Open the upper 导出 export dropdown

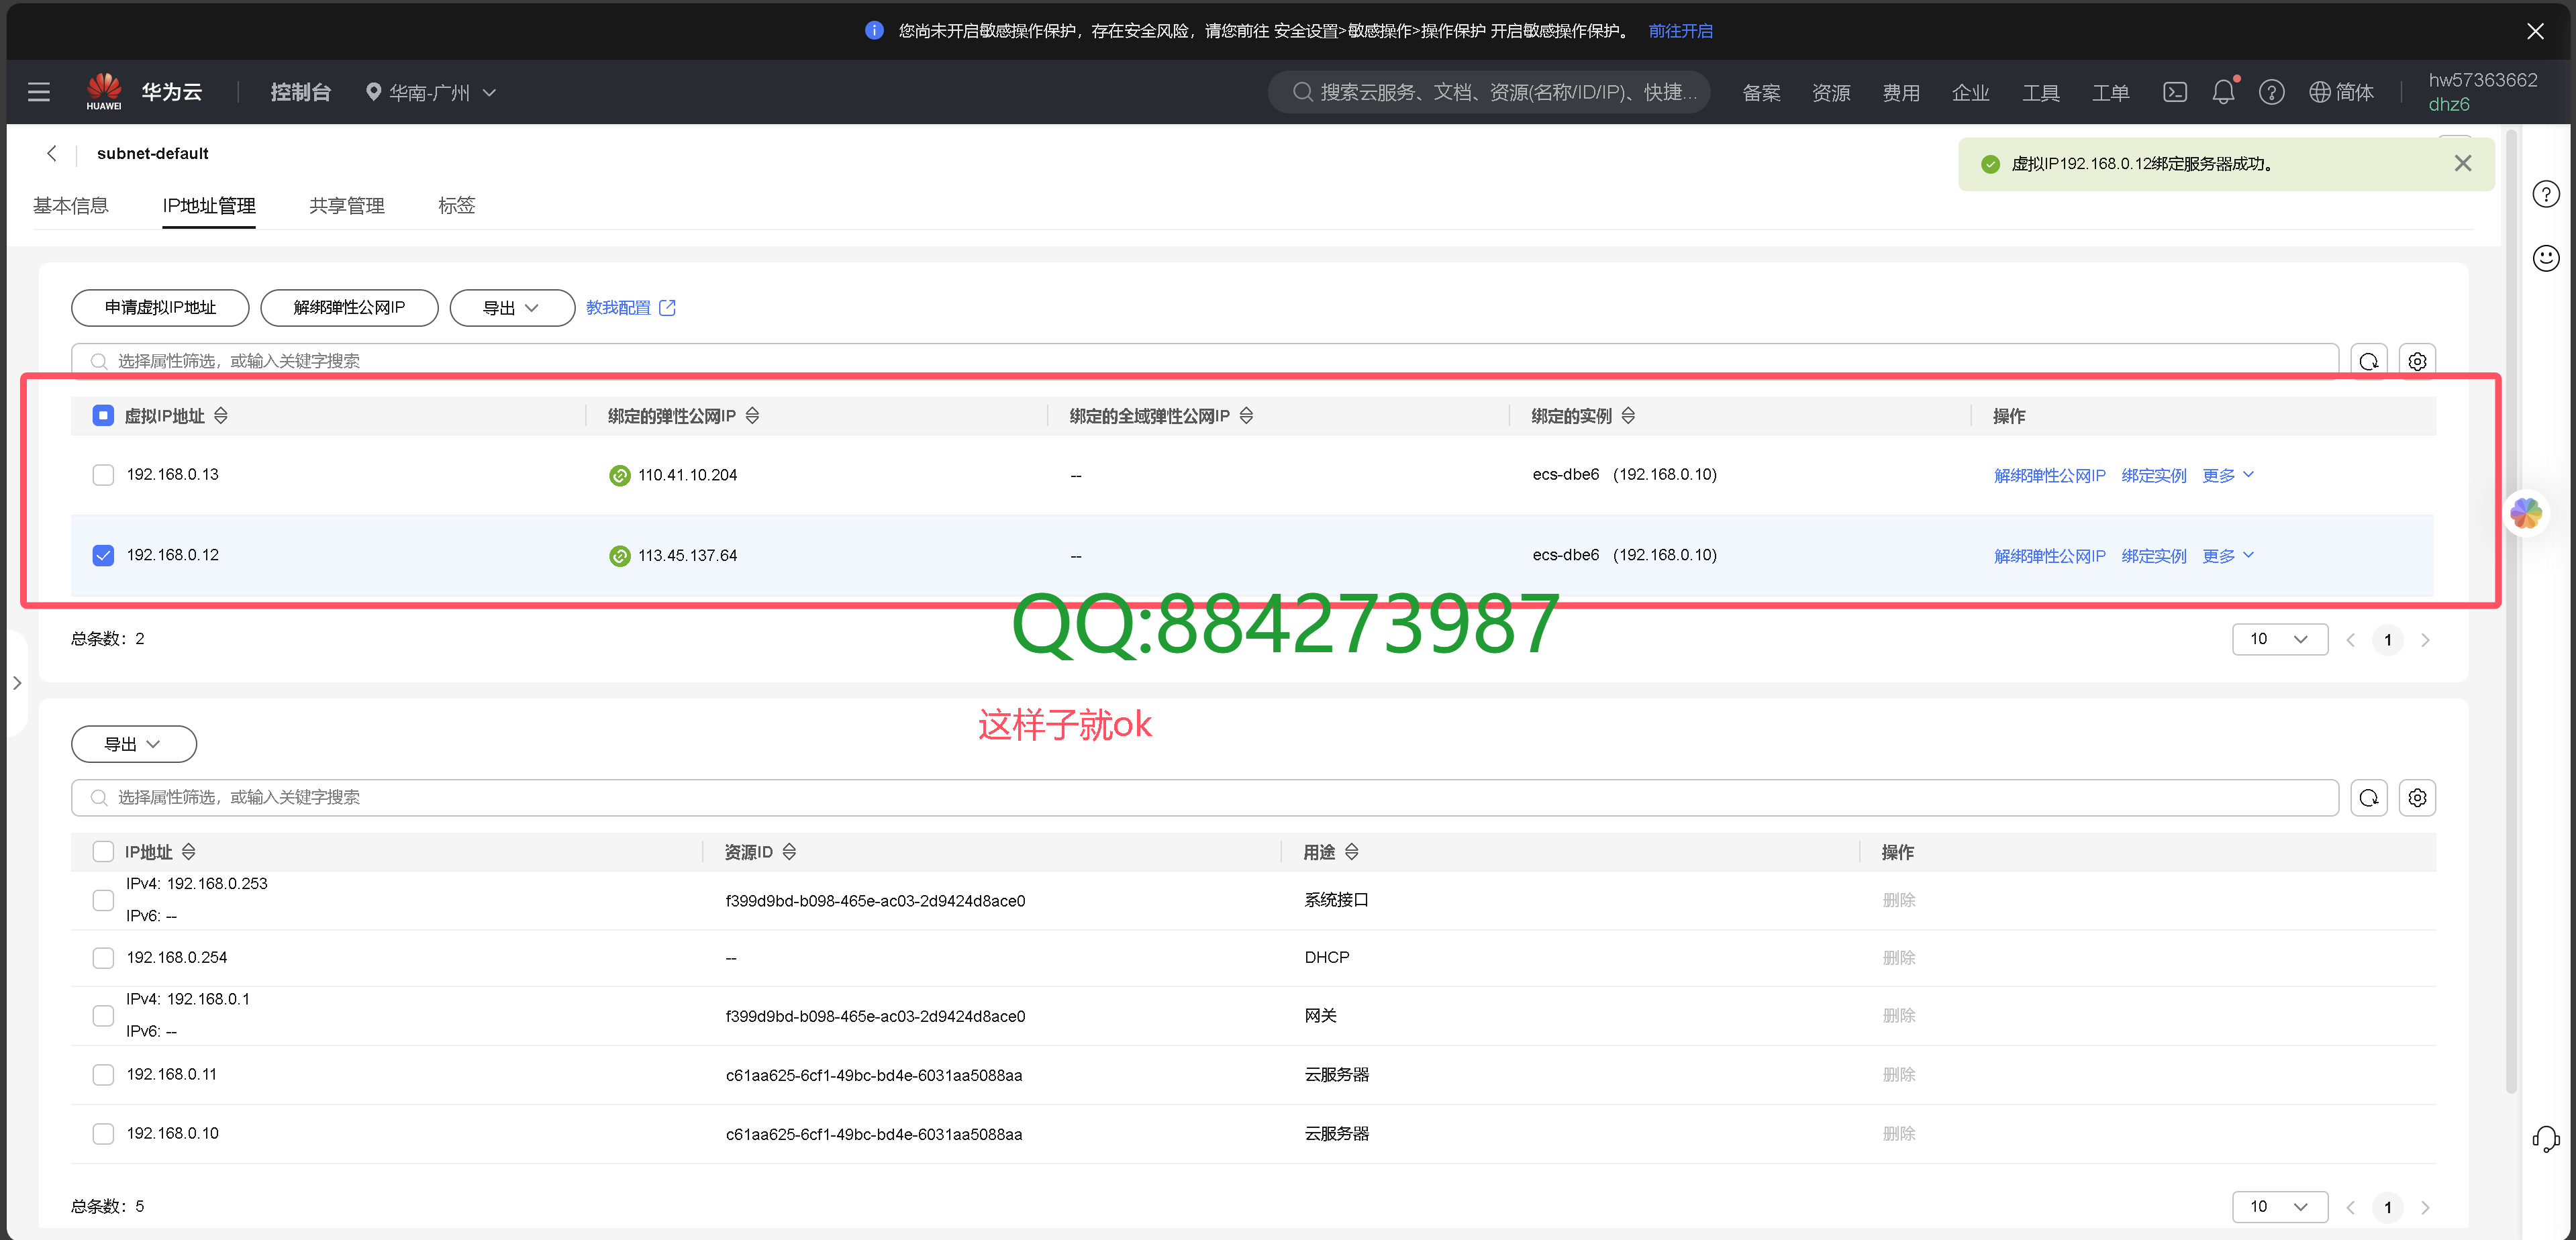511,307
